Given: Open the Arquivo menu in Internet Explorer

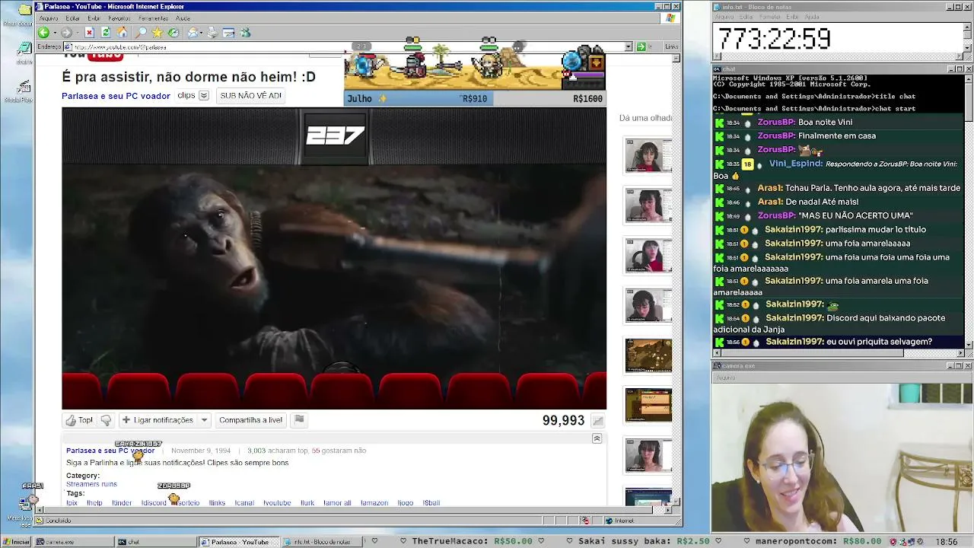Looking at the screenshot, I should (49, 18).
